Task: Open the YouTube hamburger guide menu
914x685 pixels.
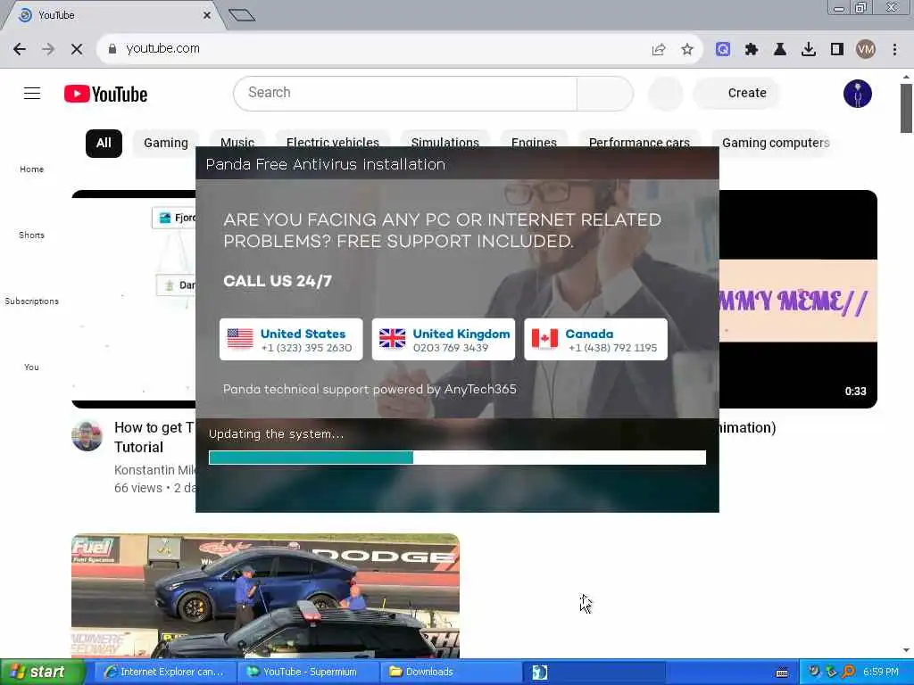Action: (x=32, y=93)
